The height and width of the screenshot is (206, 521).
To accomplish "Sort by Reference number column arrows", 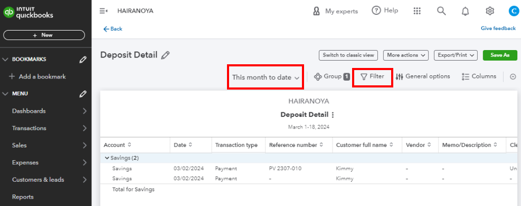I will point(321,145).
